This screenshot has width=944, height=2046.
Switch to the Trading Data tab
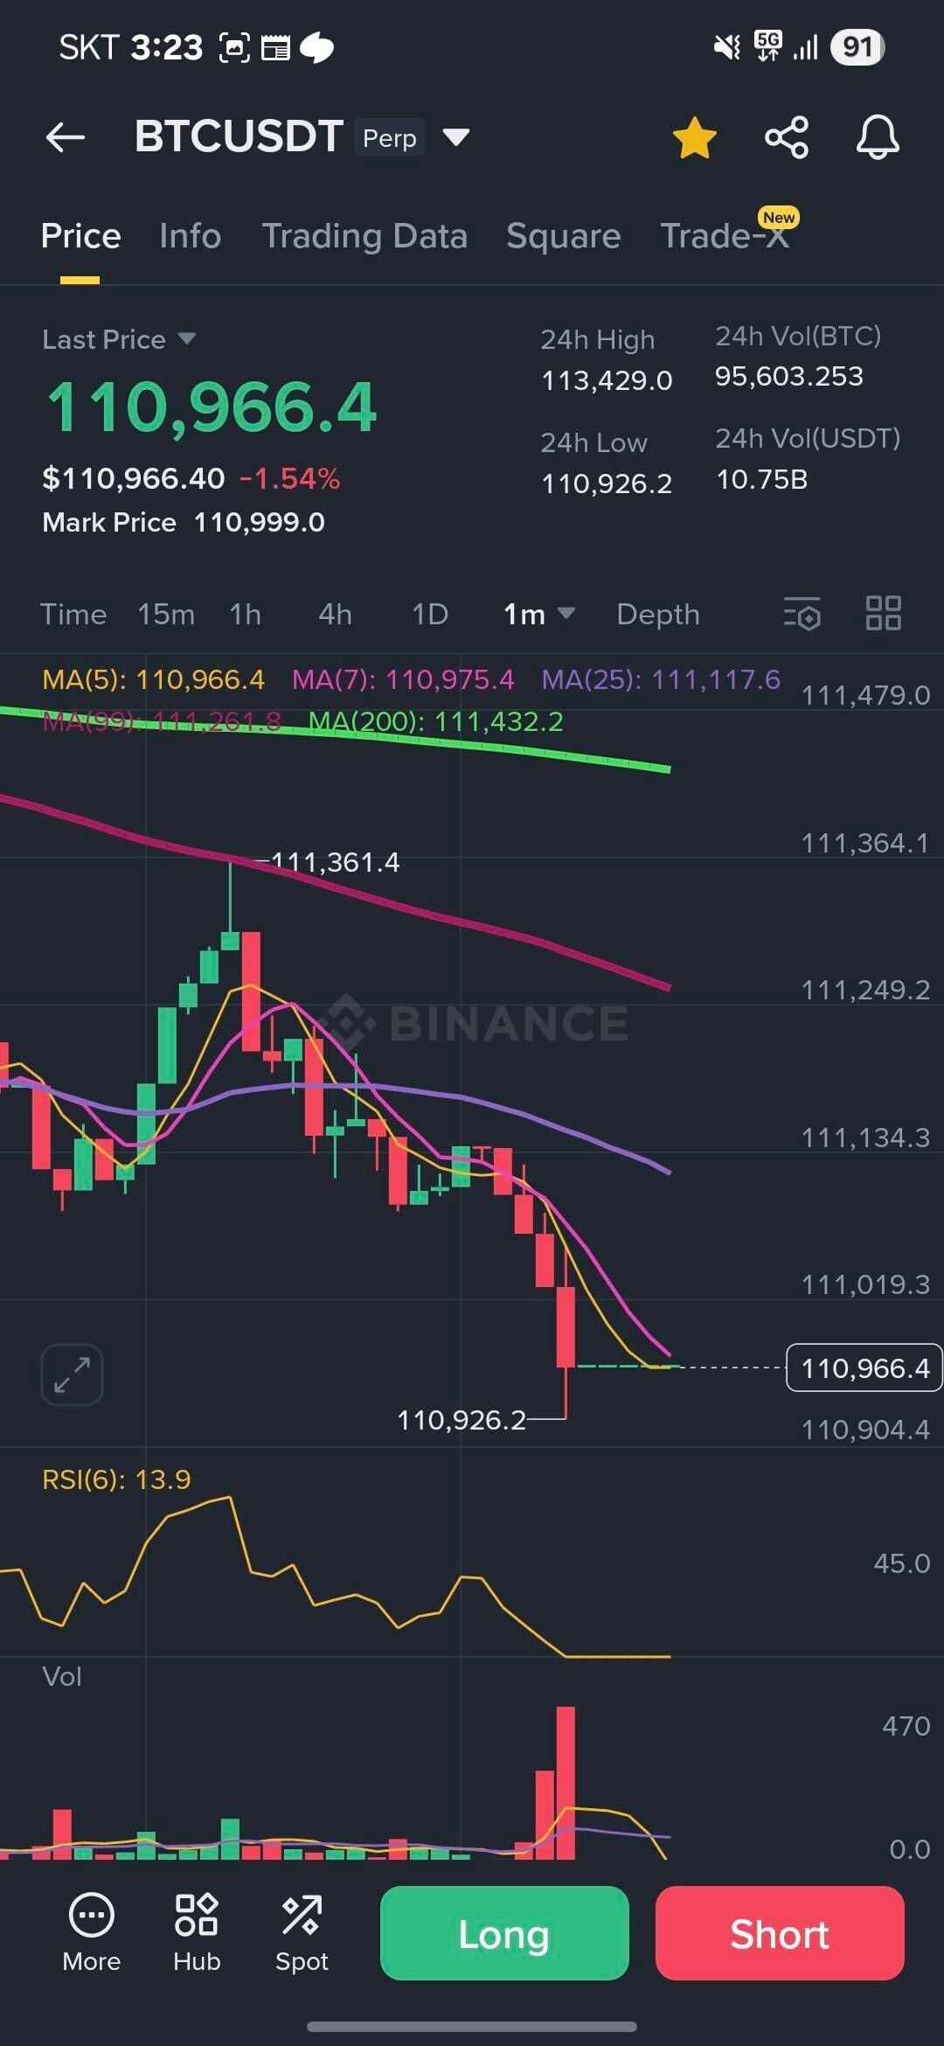[364, 236]
